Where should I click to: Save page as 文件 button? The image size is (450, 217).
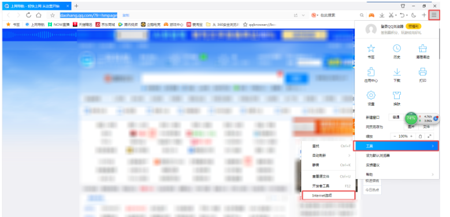[426, 127]
